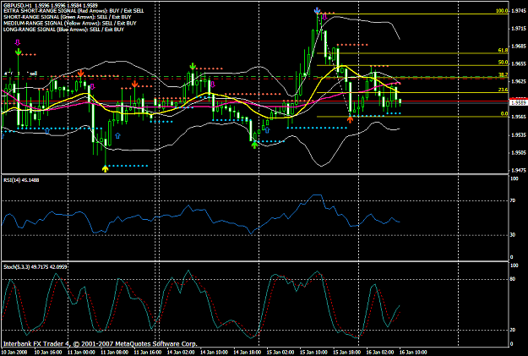Click the Fibonacci 50.0 level label
Image resolution: width=528 pixels, height=356 pixels.
504,63
